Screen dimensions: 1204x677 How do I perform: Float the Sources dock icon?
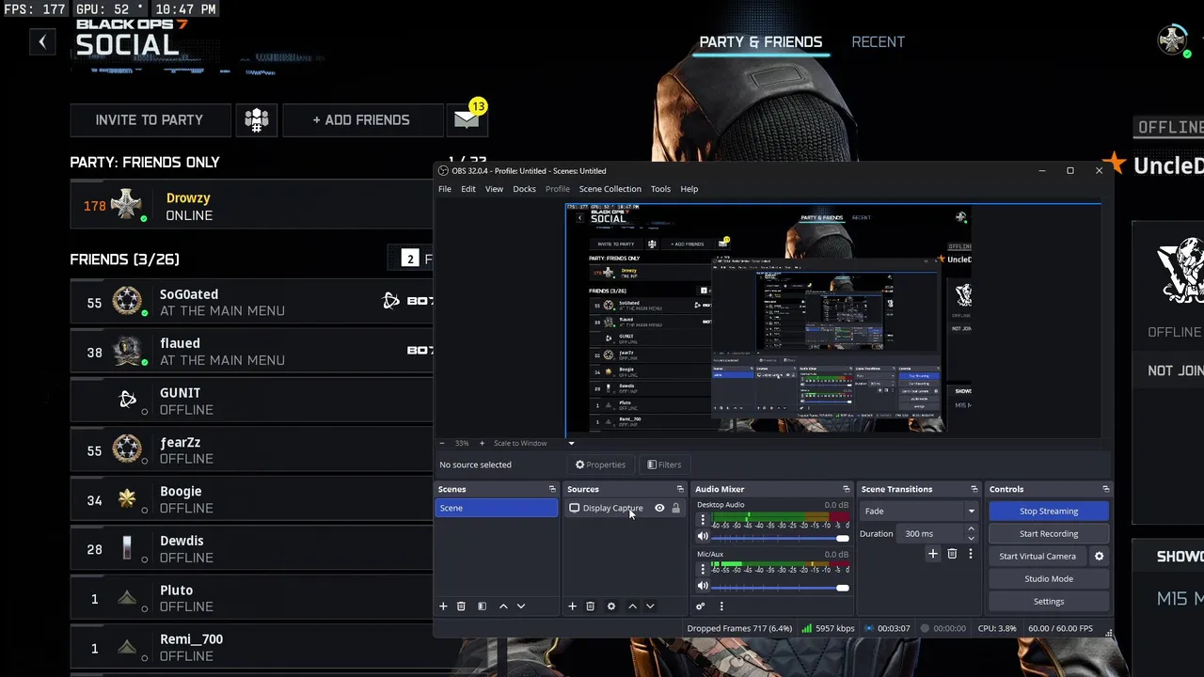click(x=680, y=489)
